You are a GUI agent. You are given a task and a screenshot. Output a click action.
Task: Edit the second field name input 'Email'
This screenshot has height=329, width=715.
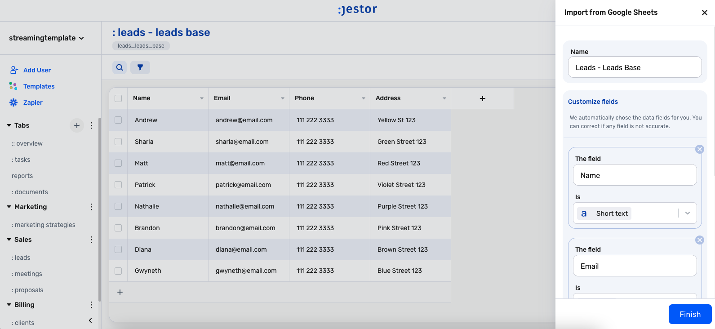pyautogui.click(x=635, y=266)
